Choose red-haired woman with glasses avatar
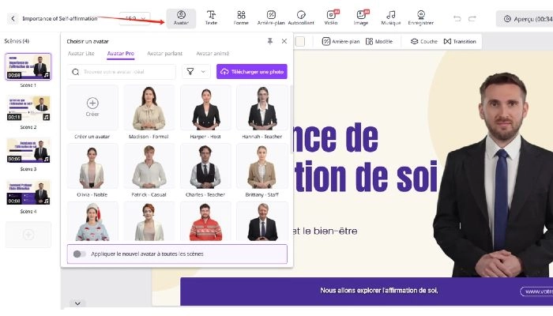 pos(149,221)
